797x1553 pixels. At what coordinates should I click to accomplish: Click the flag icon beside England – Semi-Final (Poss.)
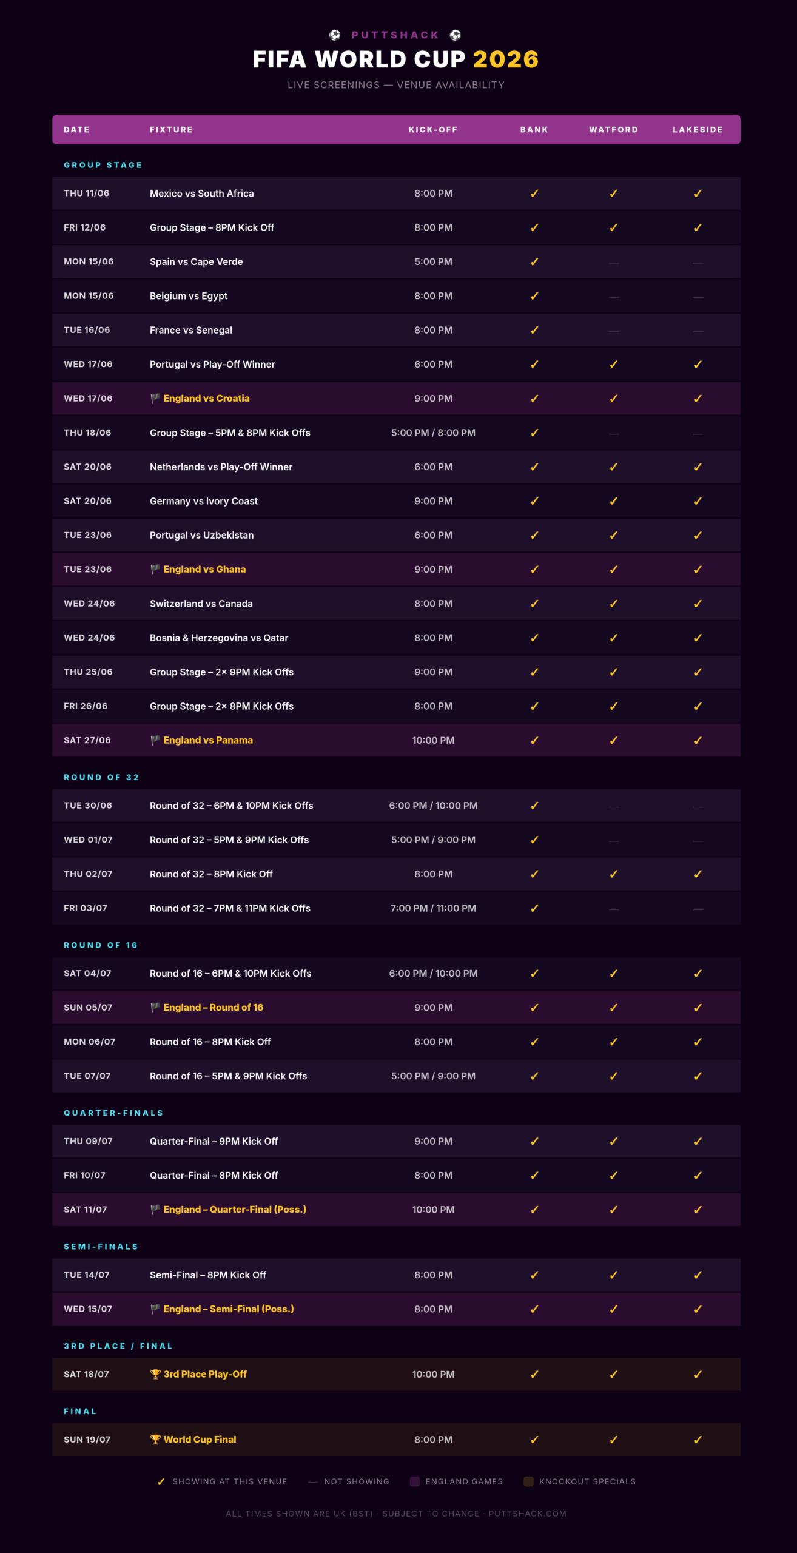coord(155,1309)
